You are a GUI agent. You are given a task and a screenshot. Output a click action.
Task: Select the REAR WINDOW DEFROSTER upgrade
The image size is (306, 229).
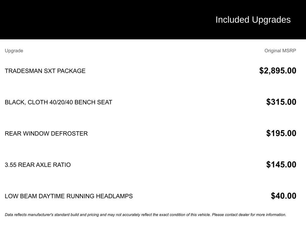46,134
